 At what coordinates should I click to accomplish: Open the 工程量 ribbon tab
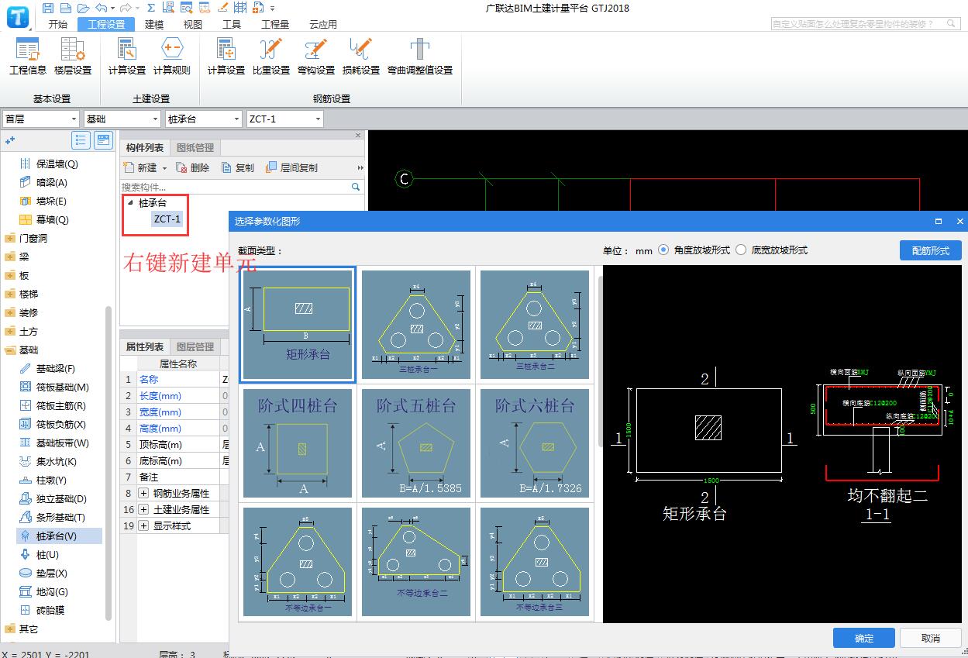pos(275,24)
